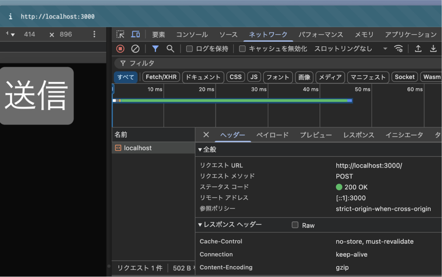442x277 pixels.
Task: Open the アプリケーション tab
Action: tap(411, 35)
